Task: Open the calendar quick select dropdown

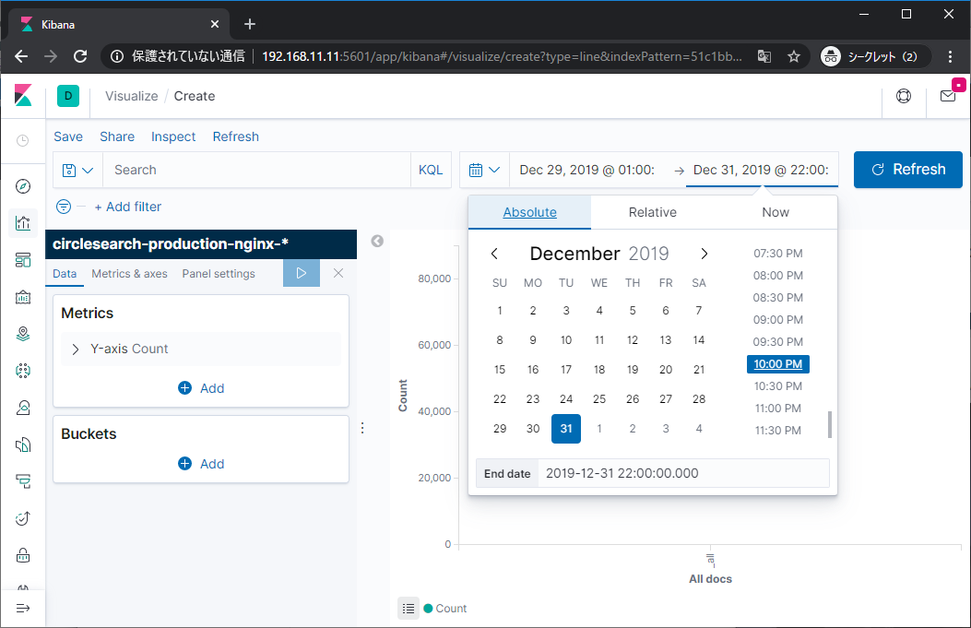Action: pos(484,170)
